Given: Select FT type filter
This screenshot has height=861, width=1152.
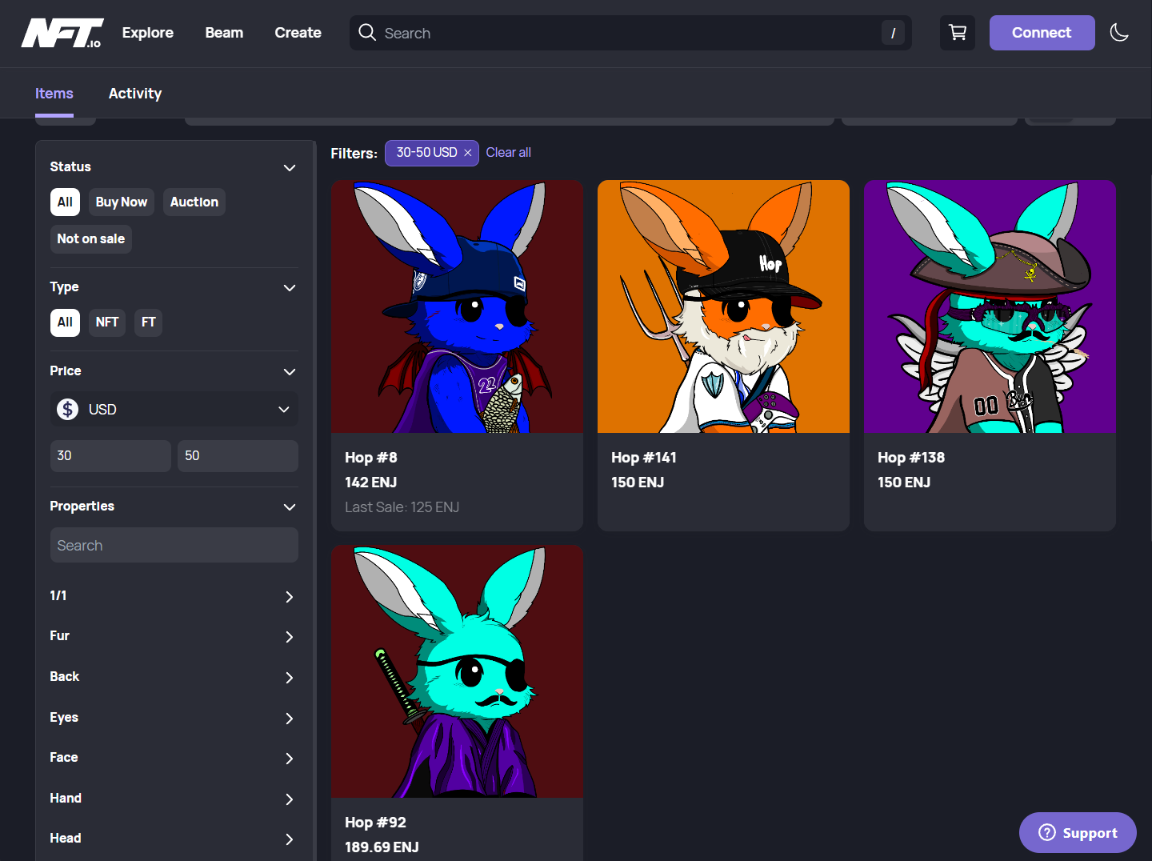Looking at the screenshot, I should pos(149,322).
